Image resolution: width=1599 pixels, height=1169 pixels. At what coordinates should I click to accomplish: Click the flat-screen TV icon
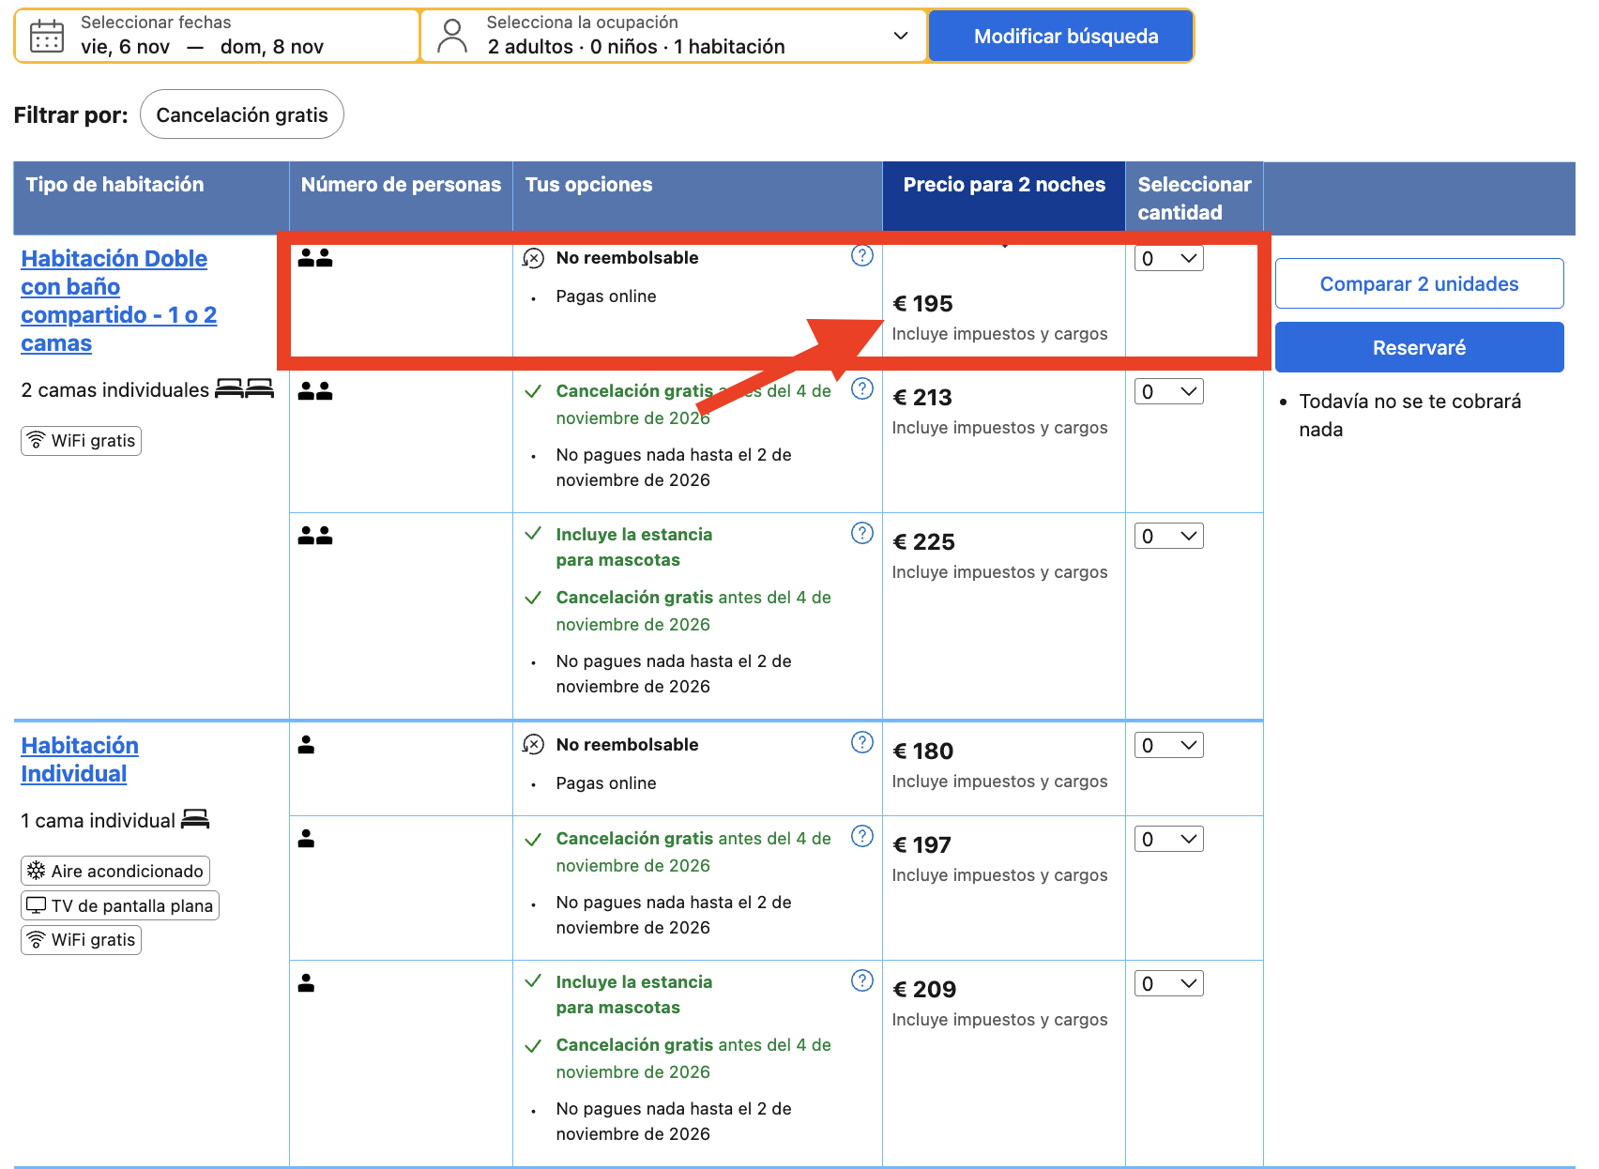coord(36,905)
